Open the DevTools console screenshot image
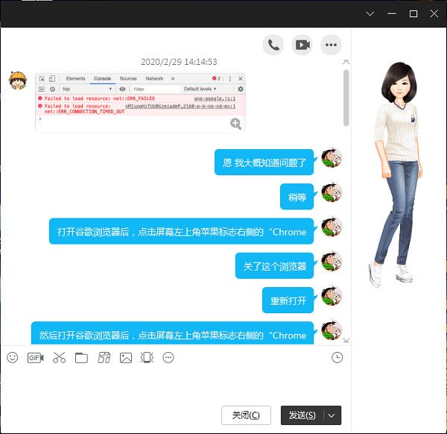 [140, 103]
